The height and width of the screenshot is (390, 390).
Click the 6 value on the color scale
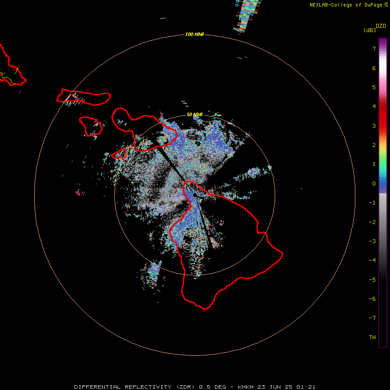tap(374, 68)
